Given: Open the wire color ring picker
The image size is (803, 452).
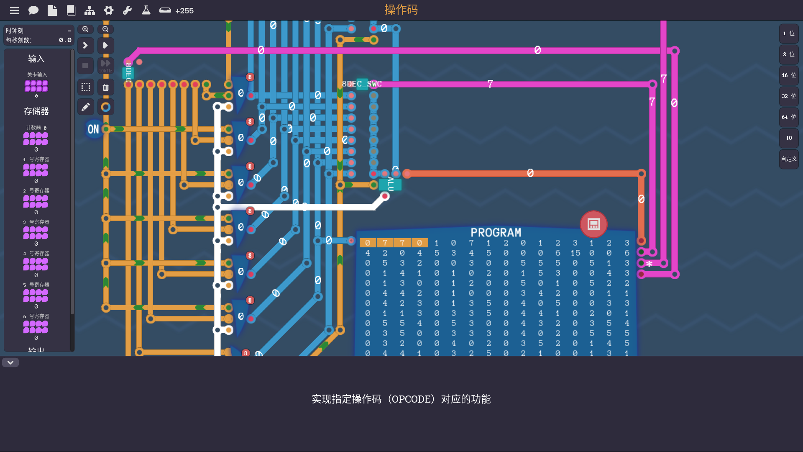Looking at the screenshot, I should click(x=106, y=107).
